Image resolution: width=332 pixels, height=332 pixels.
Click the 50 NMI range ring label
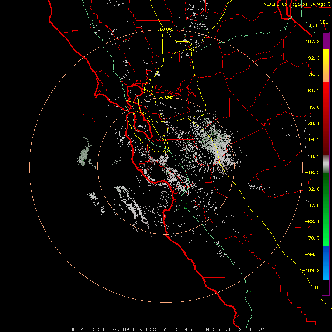(x=166, y=97)
